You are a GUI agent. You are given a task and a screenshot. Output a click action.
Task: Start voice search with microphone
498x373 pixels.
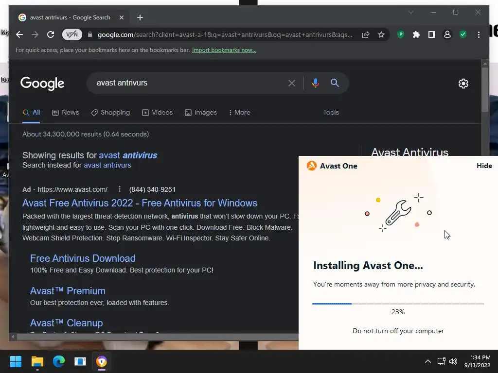click(315, 83)
